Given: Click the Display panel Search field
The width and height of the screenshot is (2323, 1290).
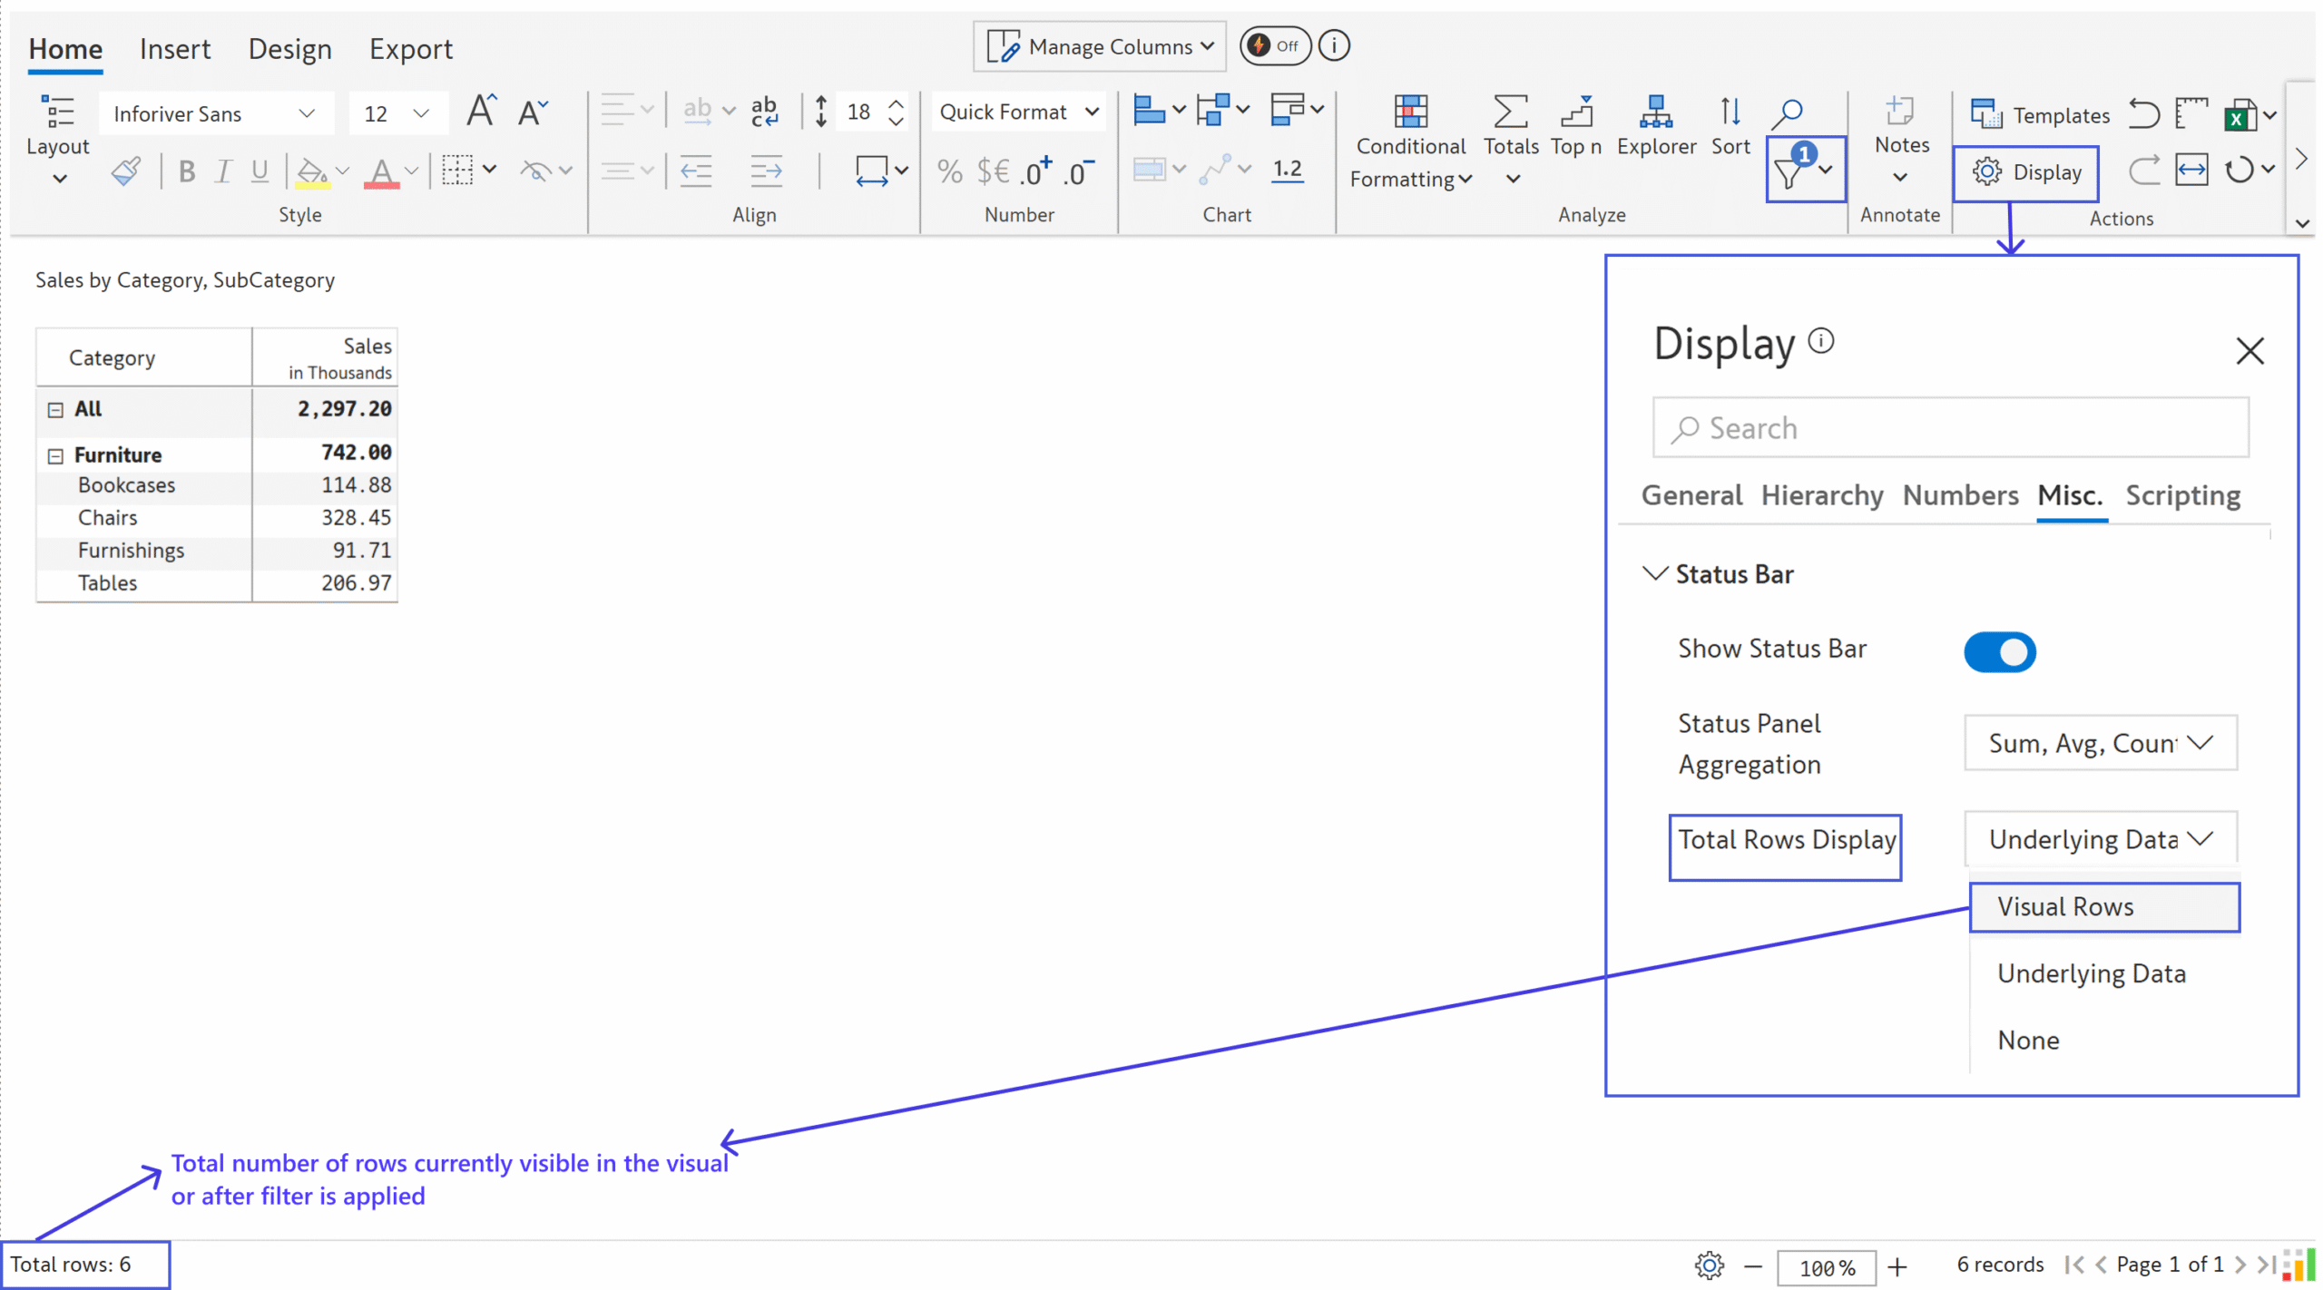Looking at the screenshot, I should click(1951, 427).
